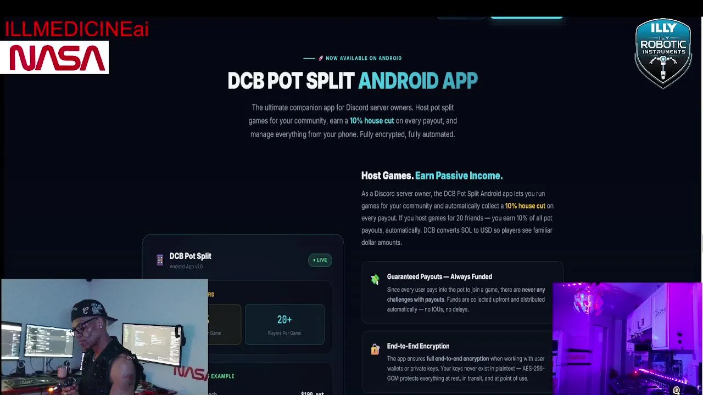
Task: Click the lock icon for End-to-End Encryption
Action: coord(375,349)
